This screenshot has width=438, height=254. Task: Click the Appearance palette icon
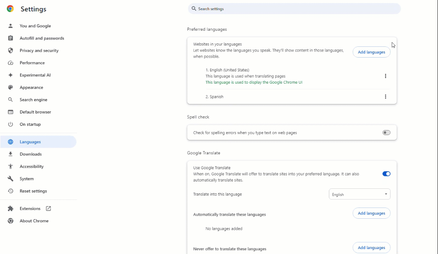[10, 87]
